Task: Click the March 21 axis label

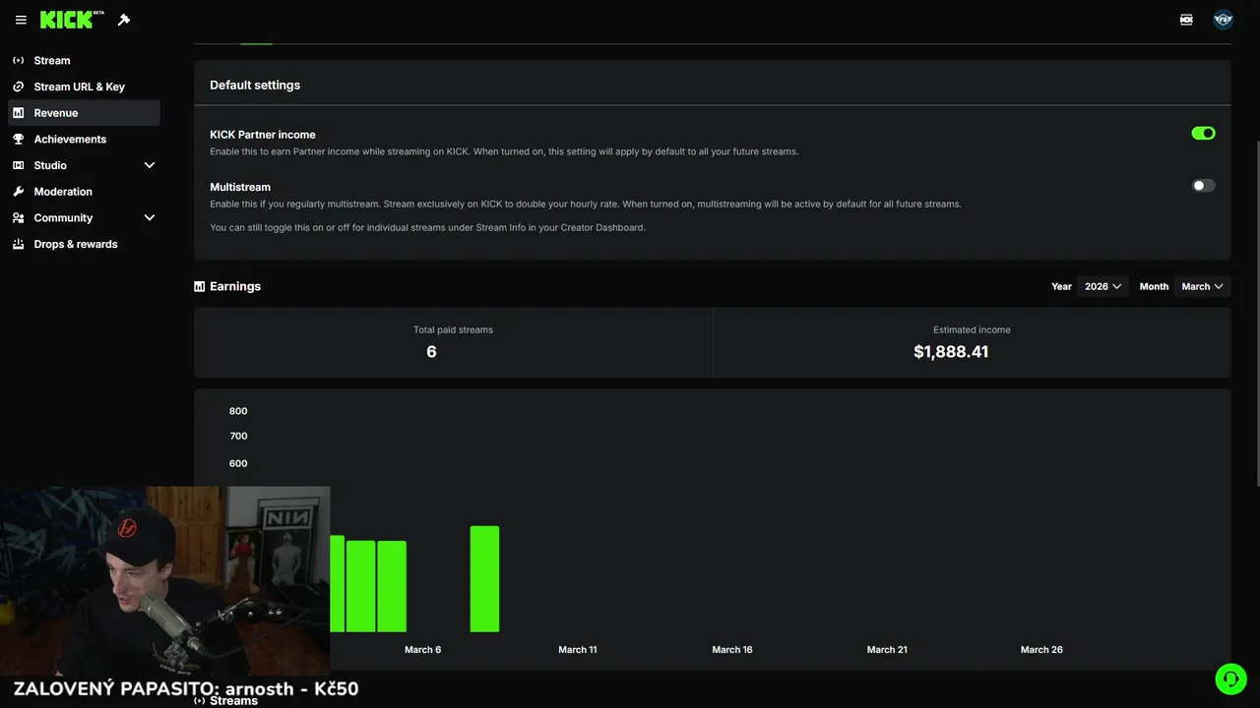Action: [x=887, y=650]
